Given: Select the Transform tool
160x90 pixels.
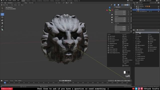Looking at the screenshot, I should (x=2, y=23).
